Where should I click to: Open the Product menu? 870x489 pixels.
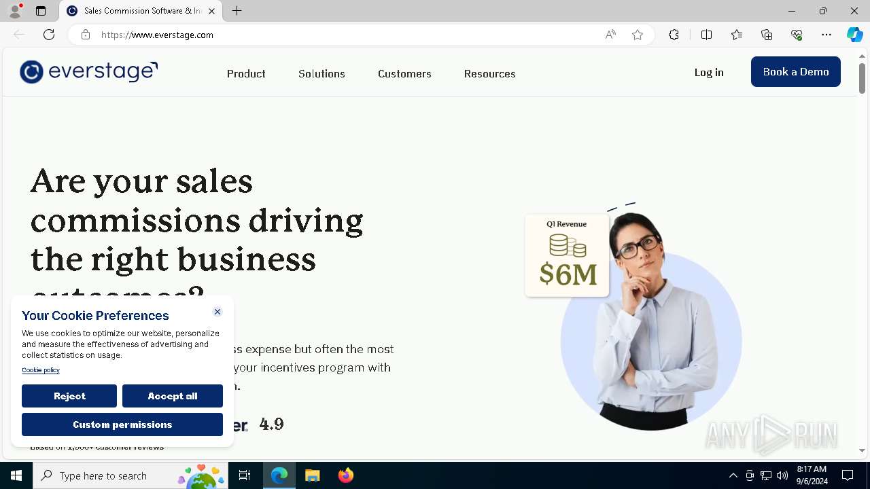pyautogui.click(x=246, y=73)
